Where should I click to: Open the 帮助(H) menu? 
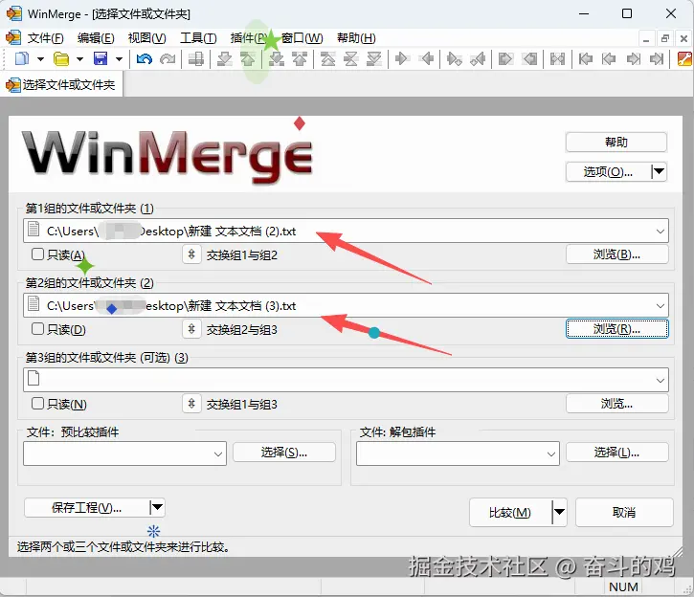point(356,38)
